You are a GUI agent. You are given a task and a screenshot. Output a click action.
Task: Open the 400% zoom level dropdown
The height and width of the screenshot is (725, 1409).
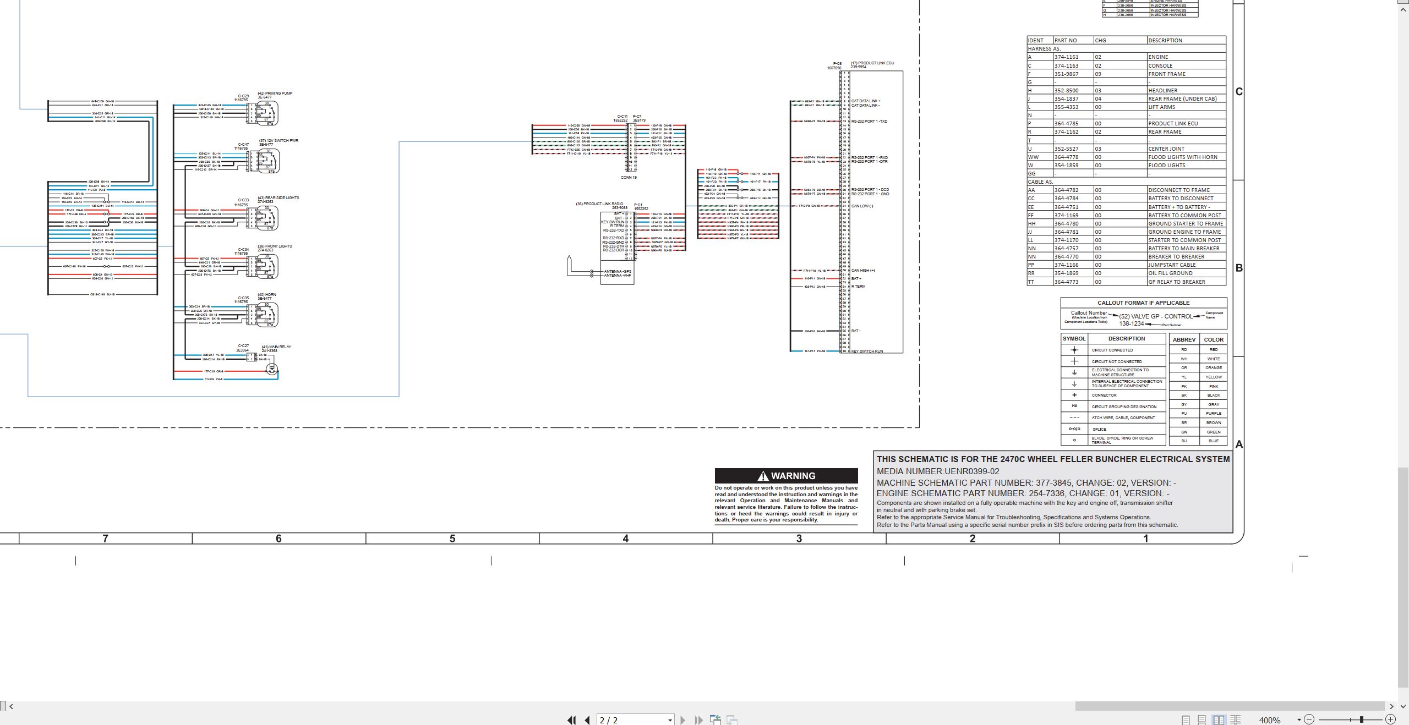[1299, 720]
